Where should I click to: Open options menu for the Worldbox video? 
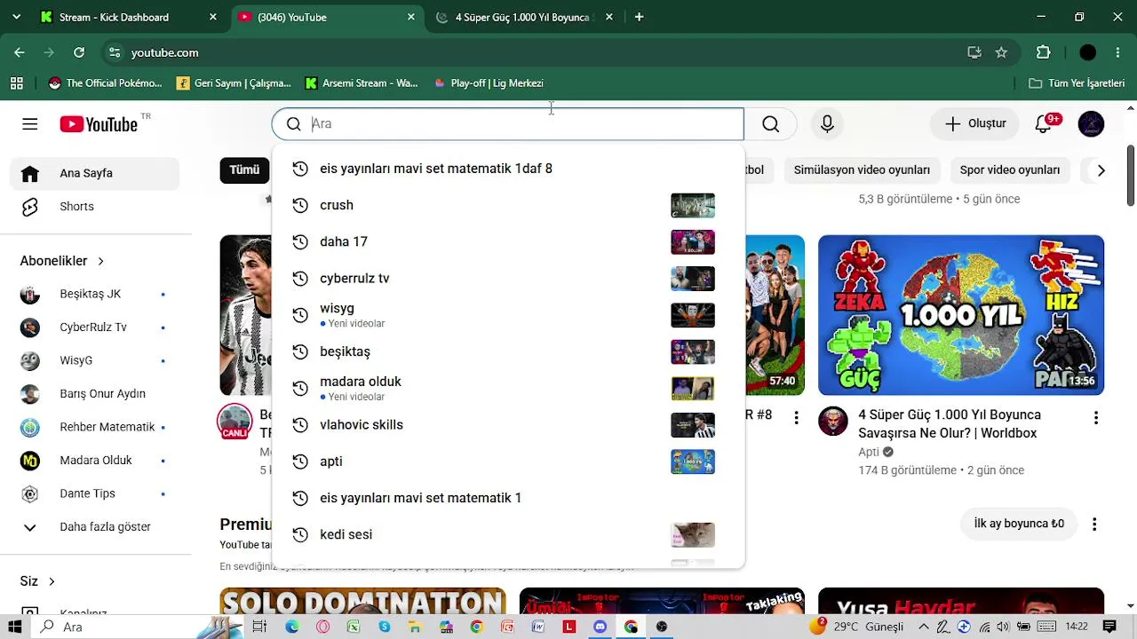[1096, 418]
